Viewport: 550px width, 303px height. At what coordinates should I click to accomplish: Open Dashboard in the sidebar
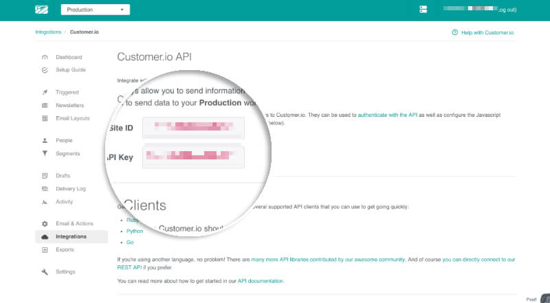click(69, 57)
